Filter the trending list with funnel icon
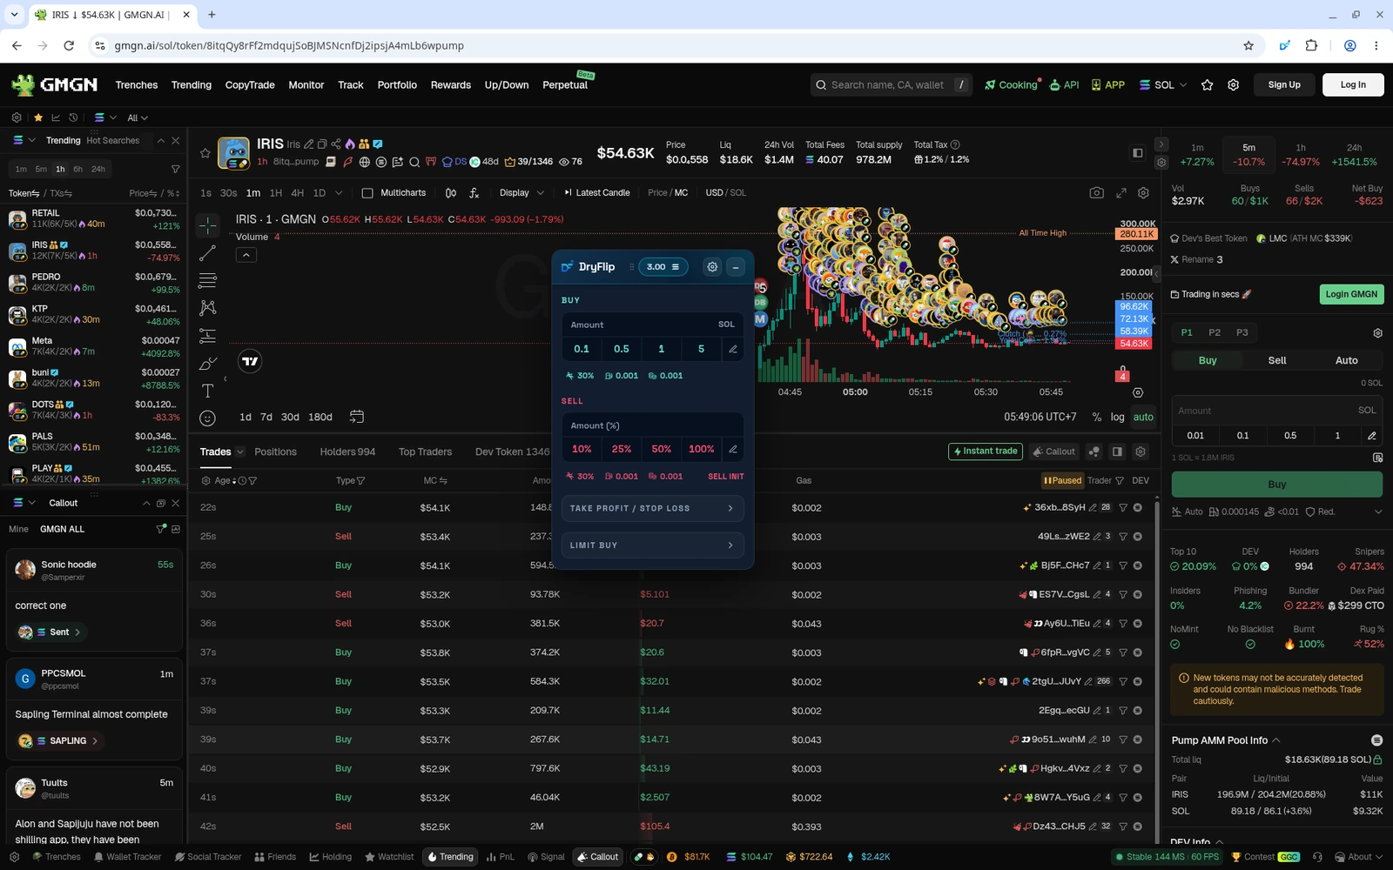Screen dimensions: 1393x870 (175, 169)
